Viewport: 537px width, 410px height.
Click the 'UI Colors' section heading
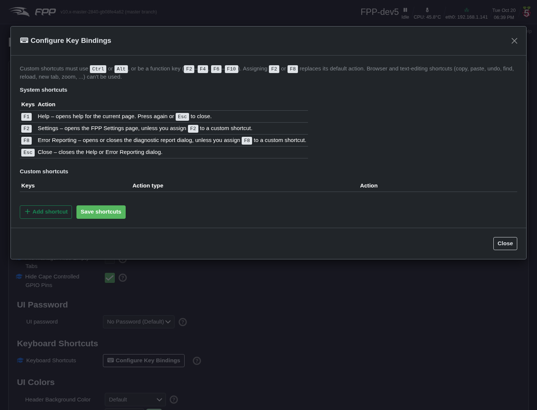pyautogui.click(x=36, y=382)
